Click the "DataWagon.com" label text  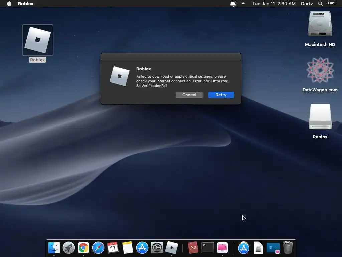(x=320, y=90)
